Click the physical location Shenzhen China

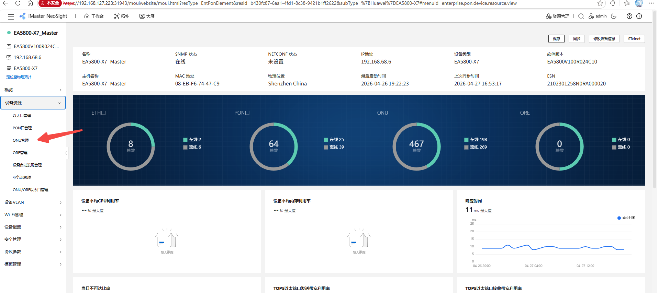(288, 84)
